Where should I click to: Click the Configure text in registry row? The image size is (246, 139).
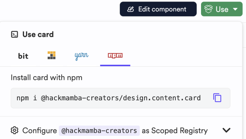pos(39,131)
